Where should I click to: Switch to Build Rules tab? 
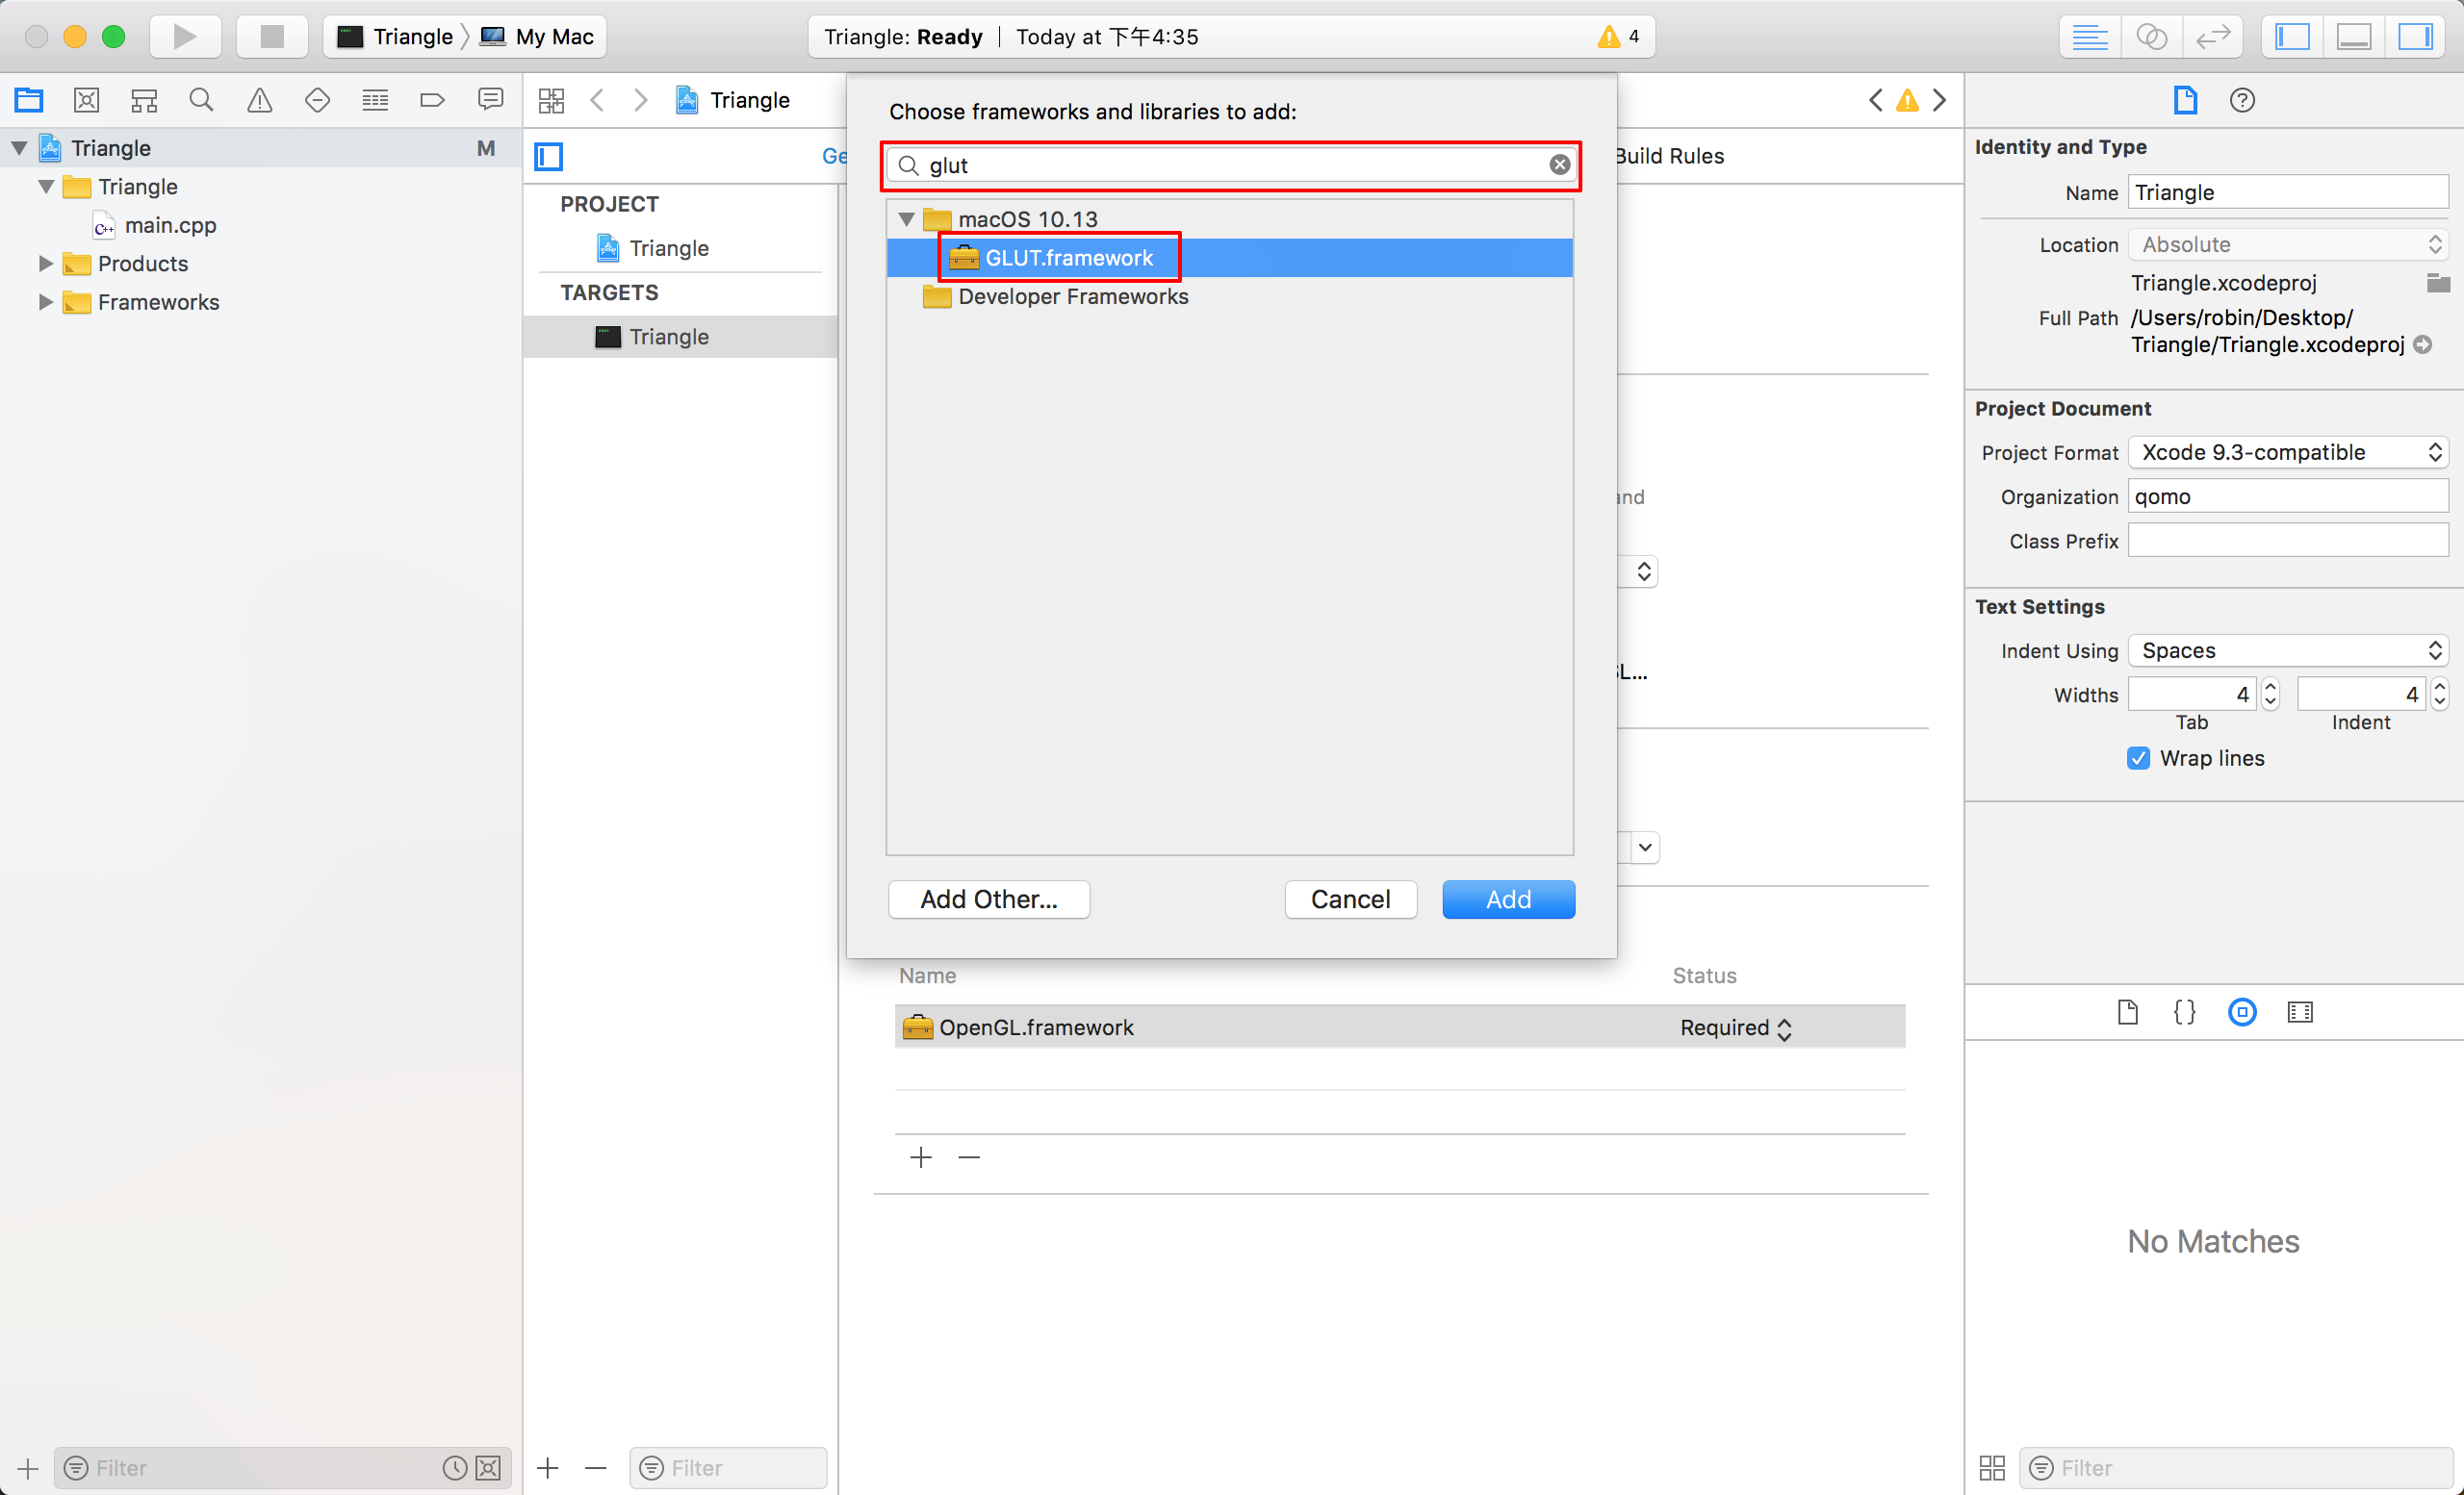pos(1671,156)
